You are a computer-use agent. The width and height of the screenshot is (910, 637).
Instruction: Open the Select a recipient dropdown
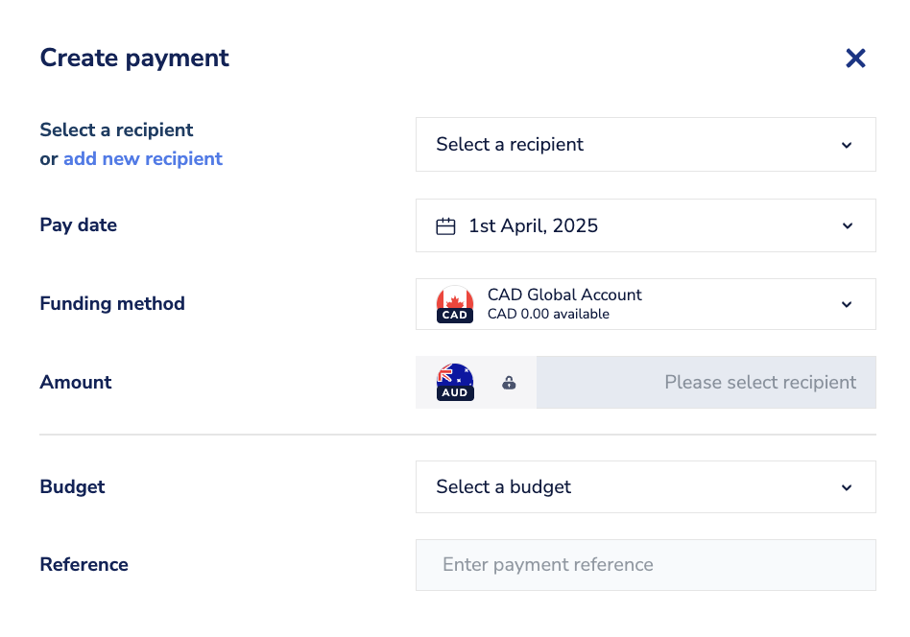point(645,145)
